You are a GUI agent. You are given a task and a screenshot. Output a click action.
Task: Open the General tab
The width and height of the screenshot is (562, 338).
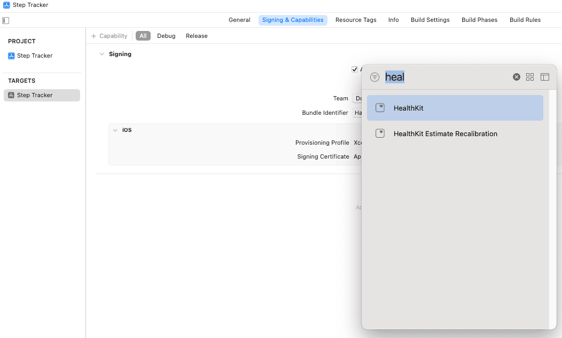(x=239, y=20)
